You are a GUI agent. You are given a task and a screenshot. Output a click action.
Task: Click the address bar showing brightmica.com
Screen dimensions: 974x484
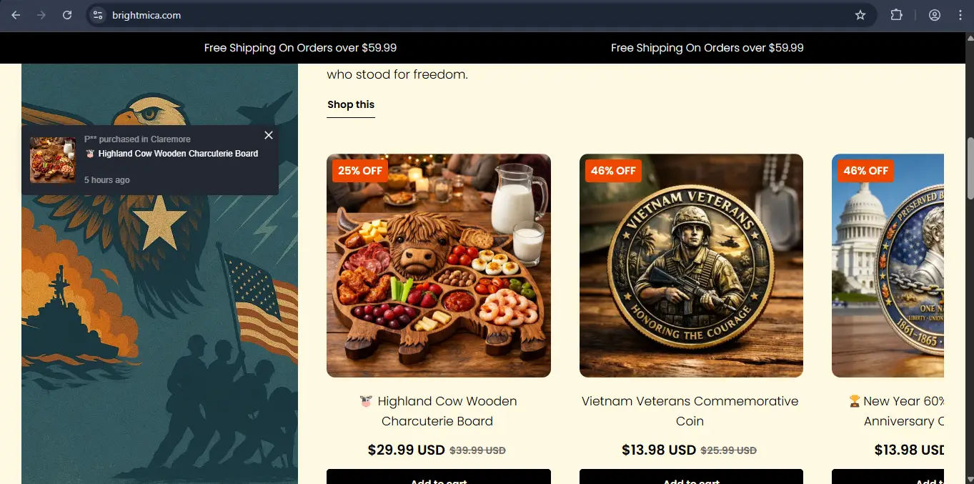472,15
